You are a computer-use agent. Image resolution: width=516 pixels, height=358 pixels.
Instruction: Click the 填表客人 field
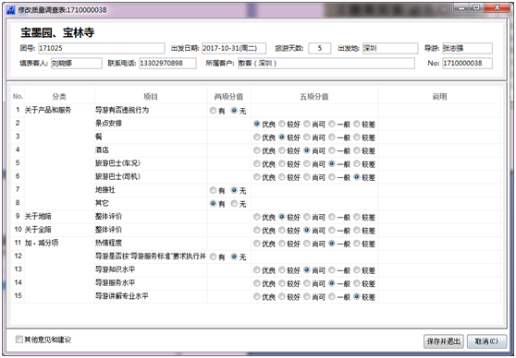(77, 63)
